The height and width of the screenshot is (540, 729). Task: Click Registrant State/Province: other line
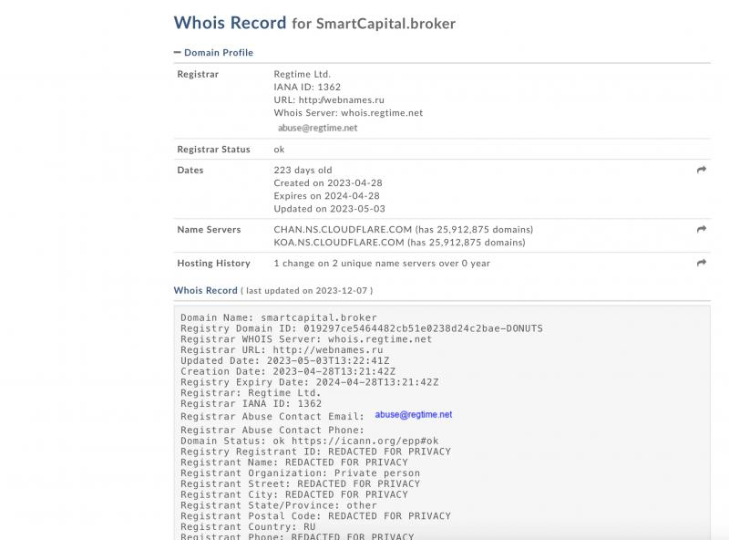279,504
